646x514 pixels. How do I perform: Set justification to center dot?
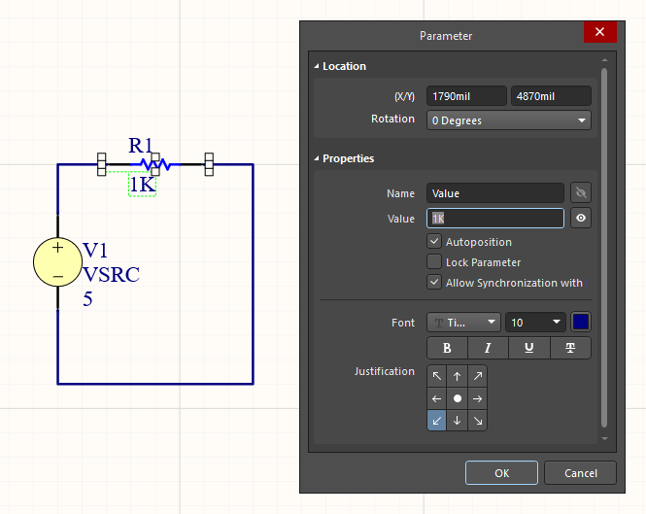click(457, 398)
